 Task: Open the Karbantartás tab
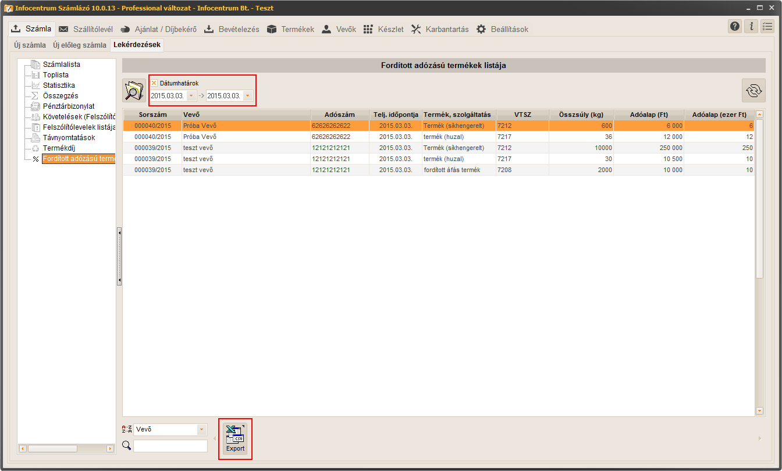pos(440,29)
